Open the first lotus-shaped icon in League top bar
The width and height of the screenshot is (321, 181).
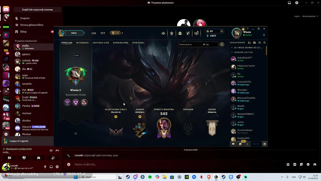coord(163,33)
